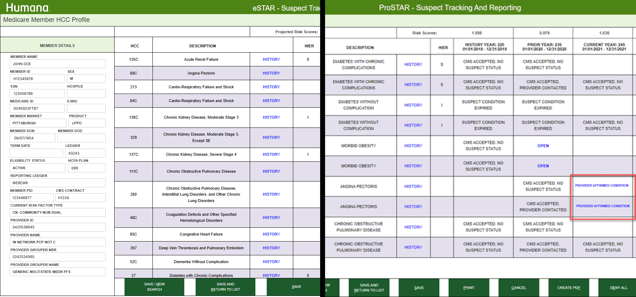This screenshot has width=636, height=297.
Task: Click the CMS Contract field H1234
Action: [81, 198]
